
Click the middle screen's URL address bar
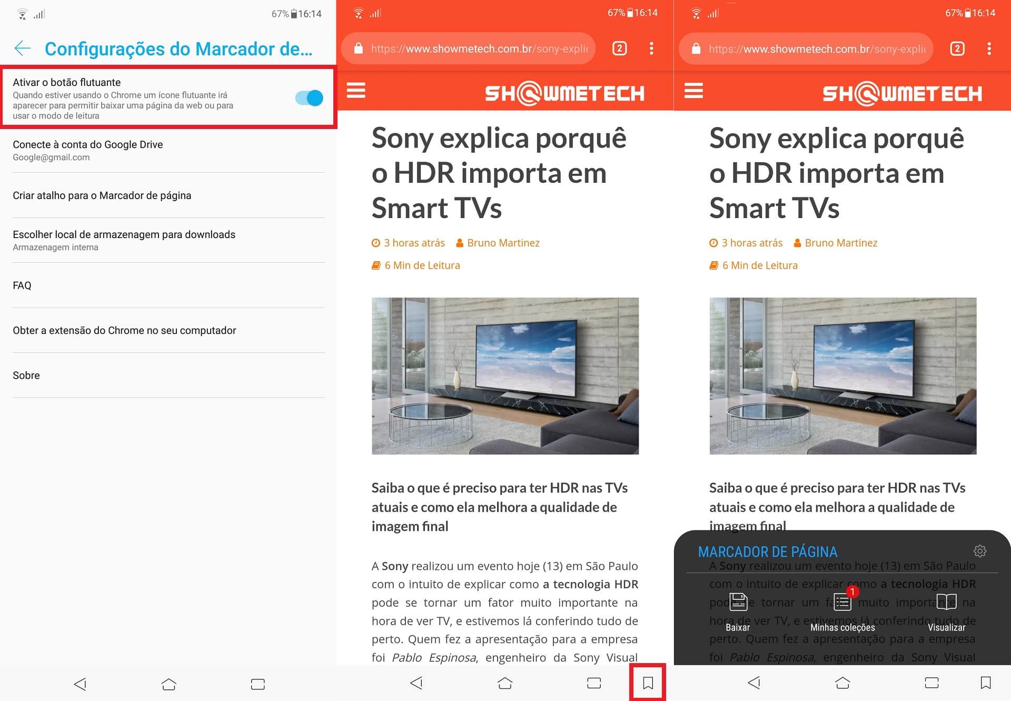click(478, 48)
